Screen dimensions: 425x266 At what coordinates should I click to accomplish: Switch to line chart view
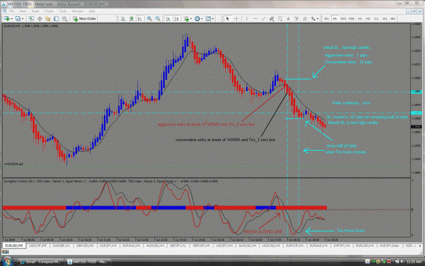coord(140,19)
